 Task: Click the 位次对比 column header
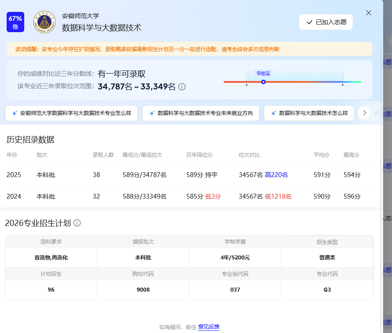249,155
